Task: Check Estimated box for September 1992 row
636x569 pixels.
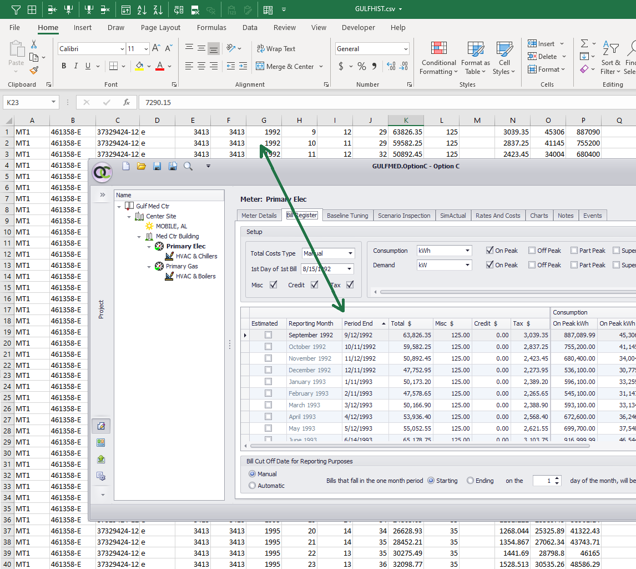Action: [x=268, y=335]
